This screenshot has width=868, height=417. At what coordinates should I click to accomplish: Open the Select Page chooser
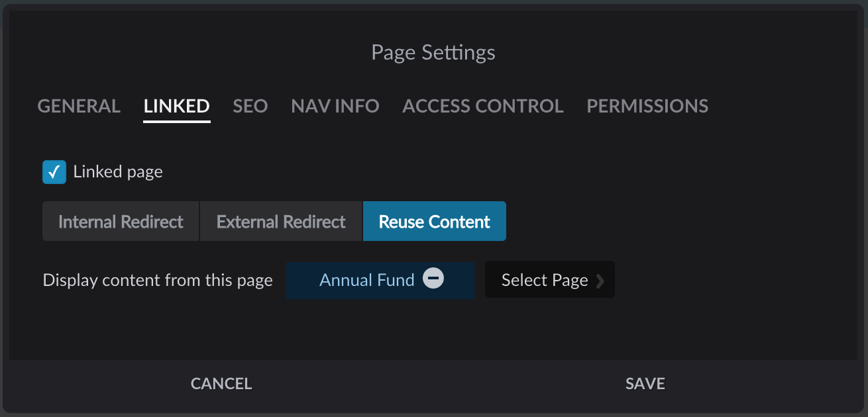click(550, 279)
